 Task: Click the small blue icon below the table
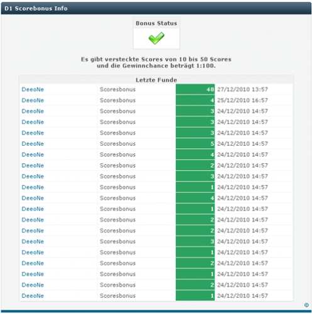coord(306,305)
